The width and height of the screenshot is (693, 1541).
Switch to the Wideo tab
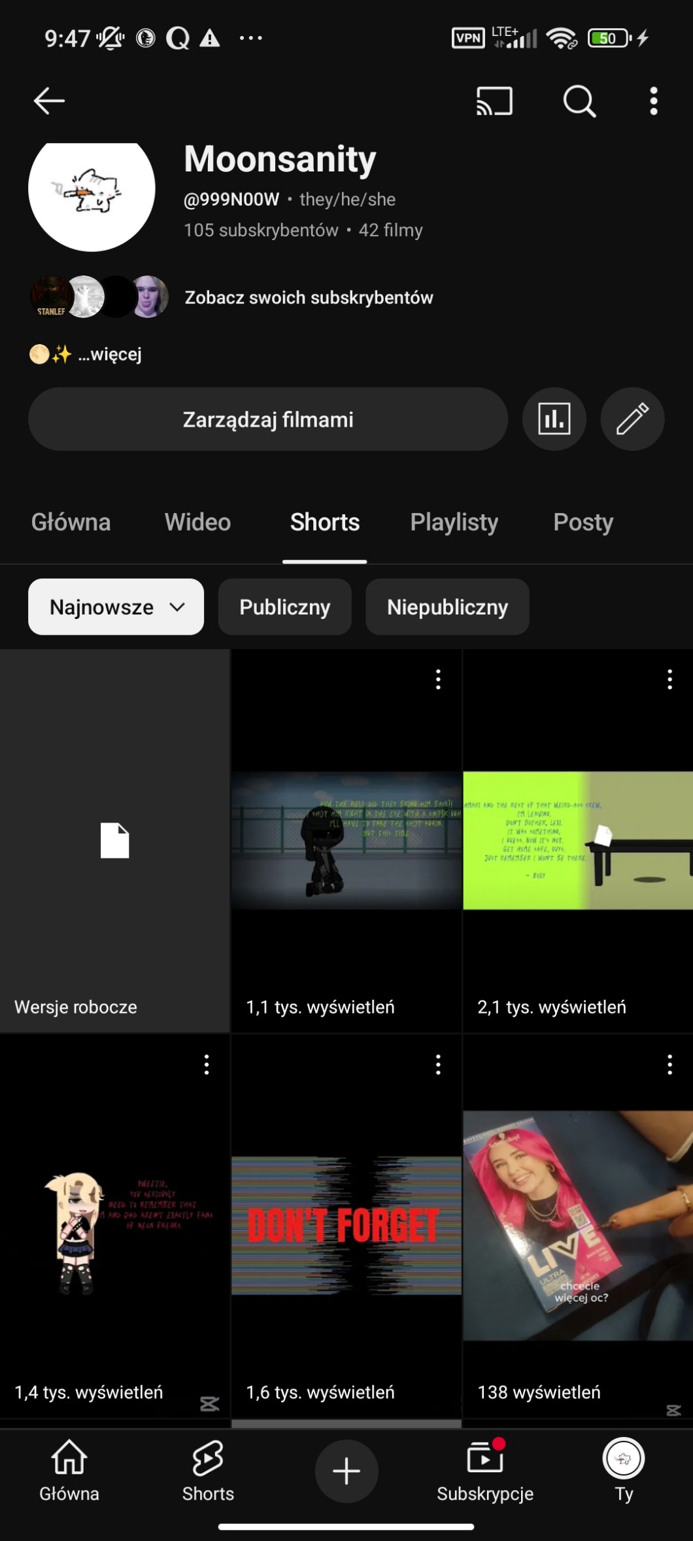197,522
